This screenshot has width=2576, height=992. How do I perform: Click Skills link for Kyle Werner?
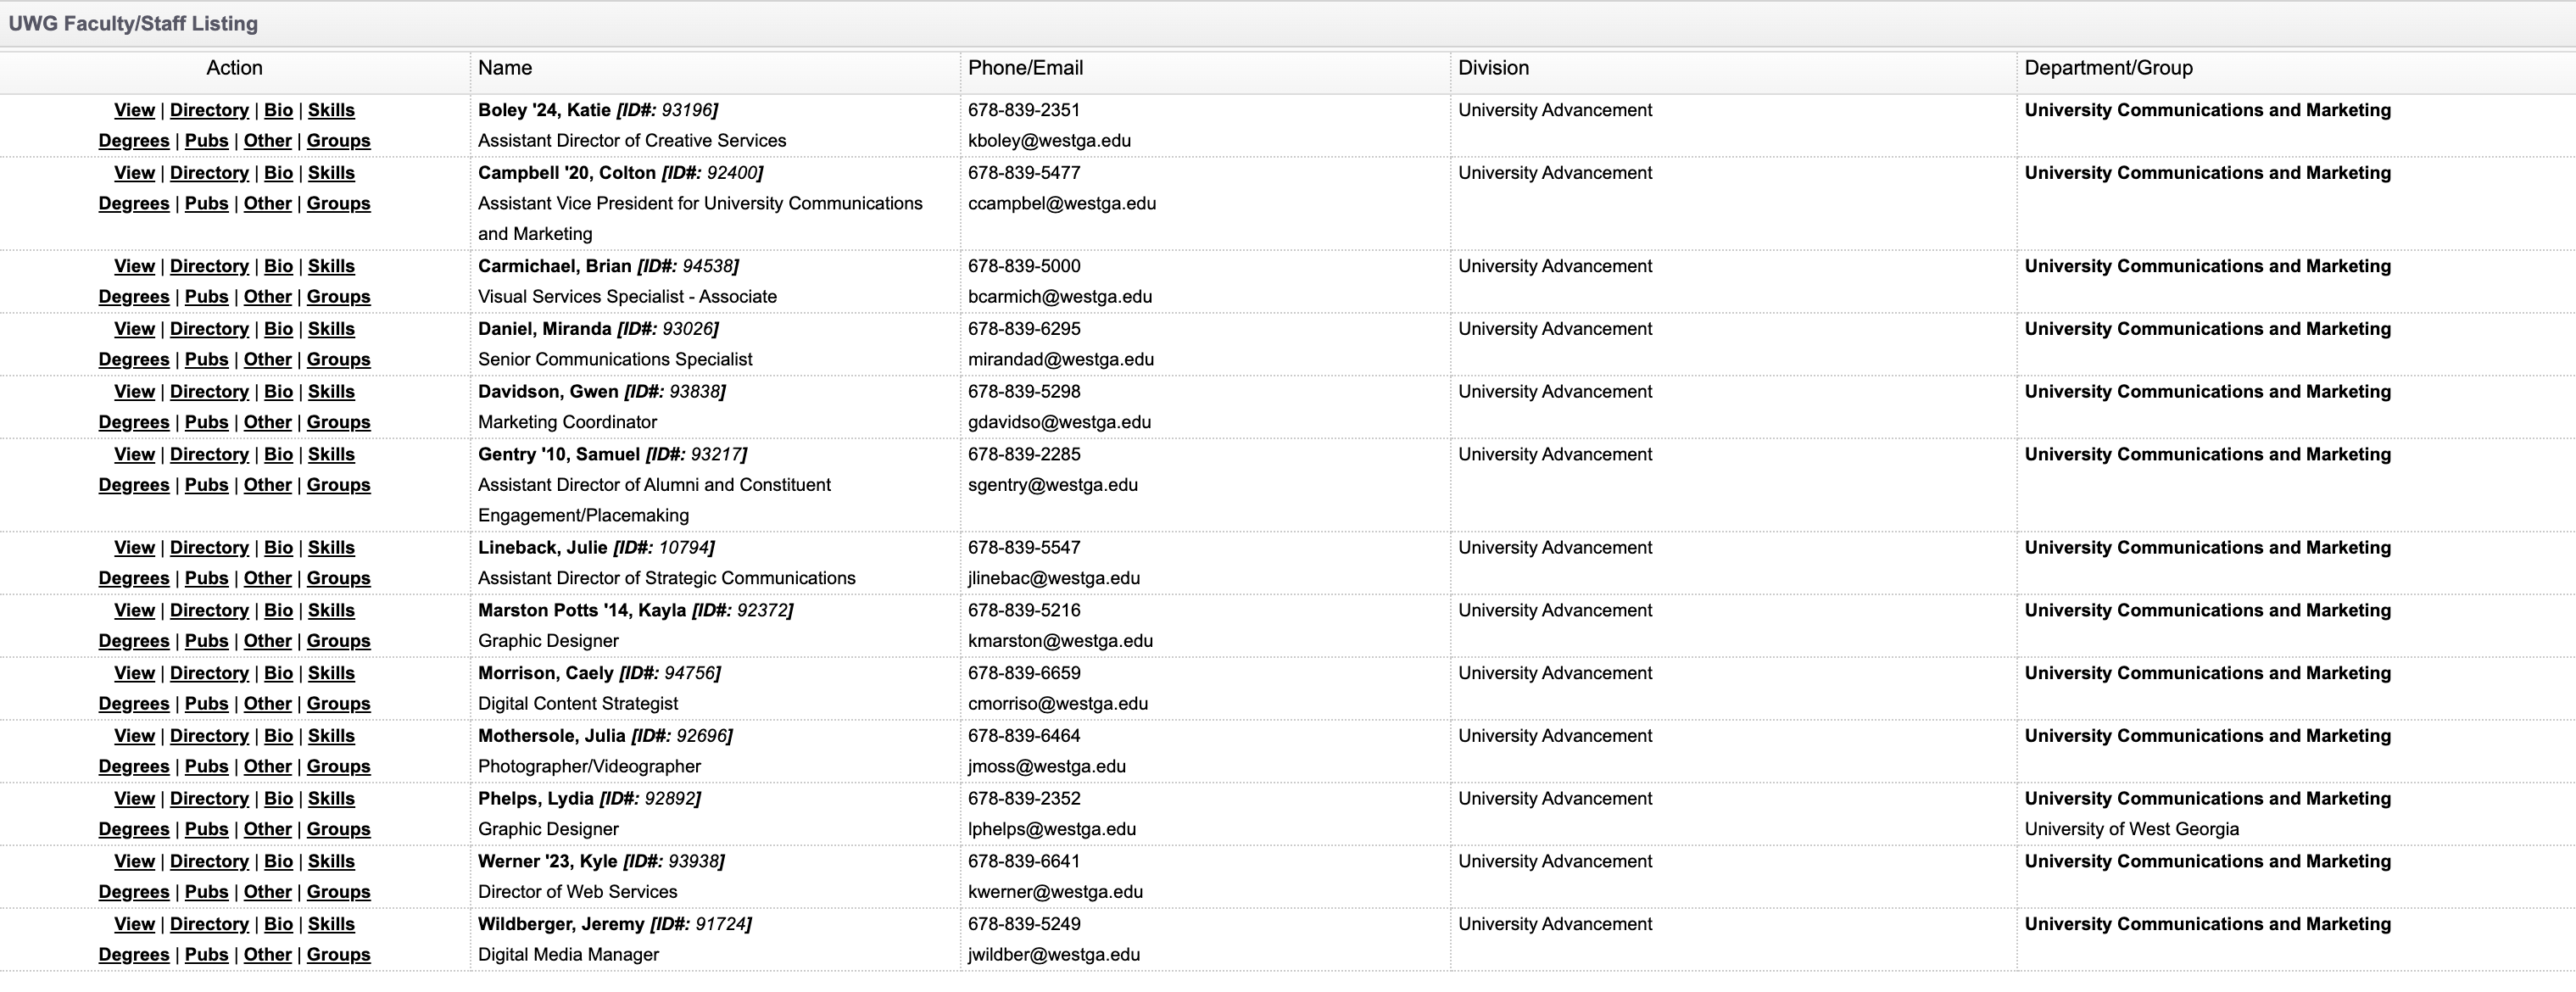click(331, 861)
